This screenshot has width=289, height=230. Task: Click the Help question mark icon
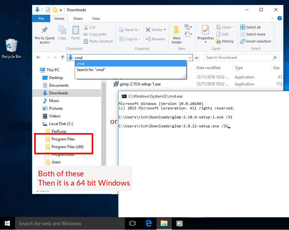point(279,18)
